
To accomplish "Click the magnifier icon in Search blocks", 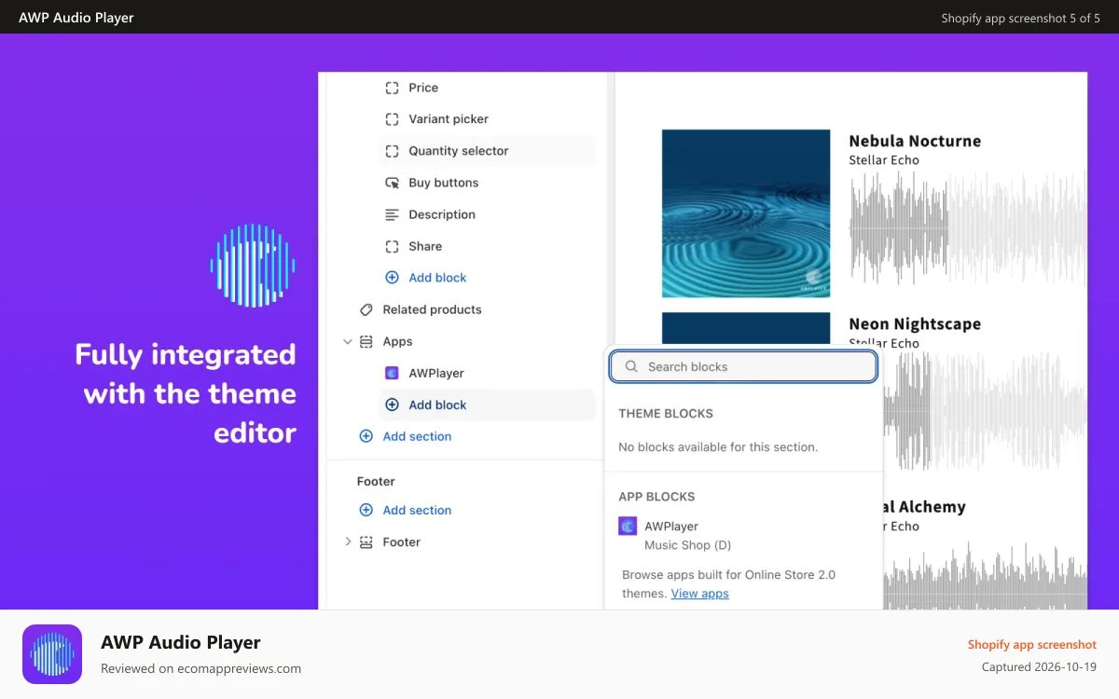I will point(631,366).
